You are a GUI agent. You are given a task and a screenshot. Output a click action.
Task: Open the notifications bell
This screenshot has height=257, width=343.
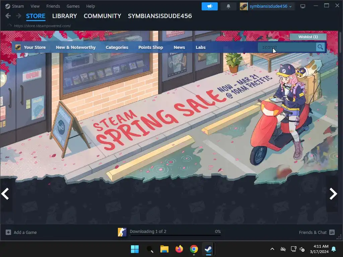[x=228, y=6]
